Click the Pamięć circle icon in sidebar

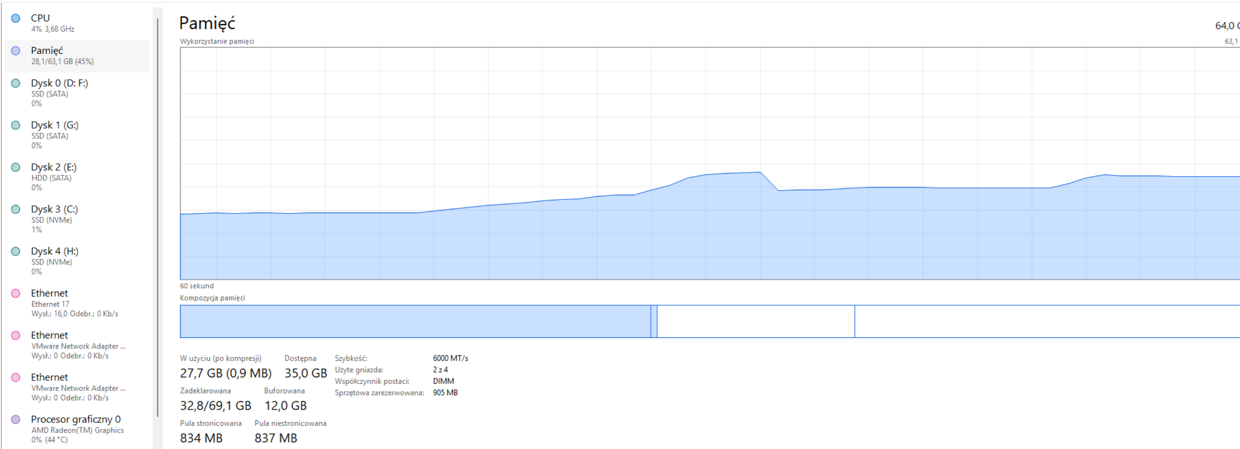15,51
